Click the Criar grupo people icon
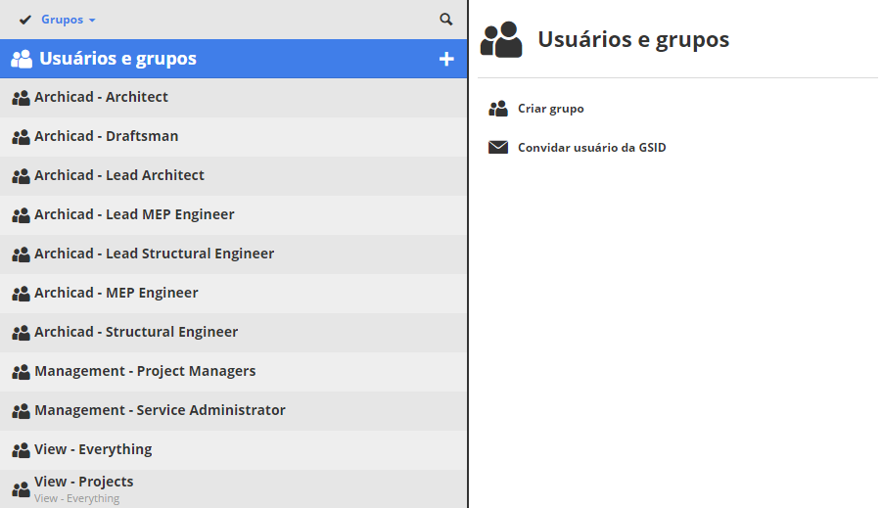Image resolution: width=882 pixels, height=508 pixels. pyautogui.click(x=498, y=109)
